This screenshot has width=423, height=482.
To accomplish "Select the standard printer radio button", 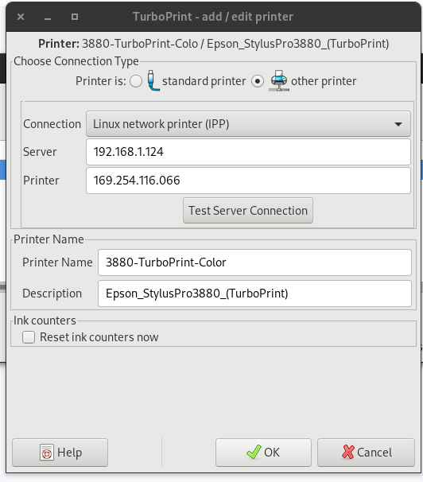I will click(136, 81).
